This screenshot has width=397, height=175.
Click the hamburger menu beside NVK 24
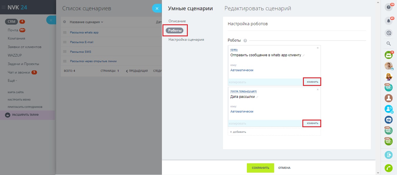3,7
